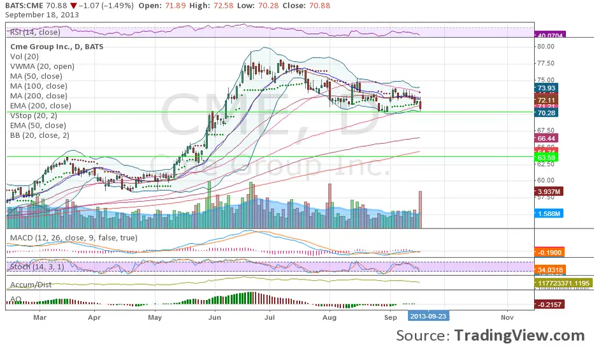The image size is (594, 351).
Task: Click the 1.588M volume average tag
Action: click(x=549, y=214)
